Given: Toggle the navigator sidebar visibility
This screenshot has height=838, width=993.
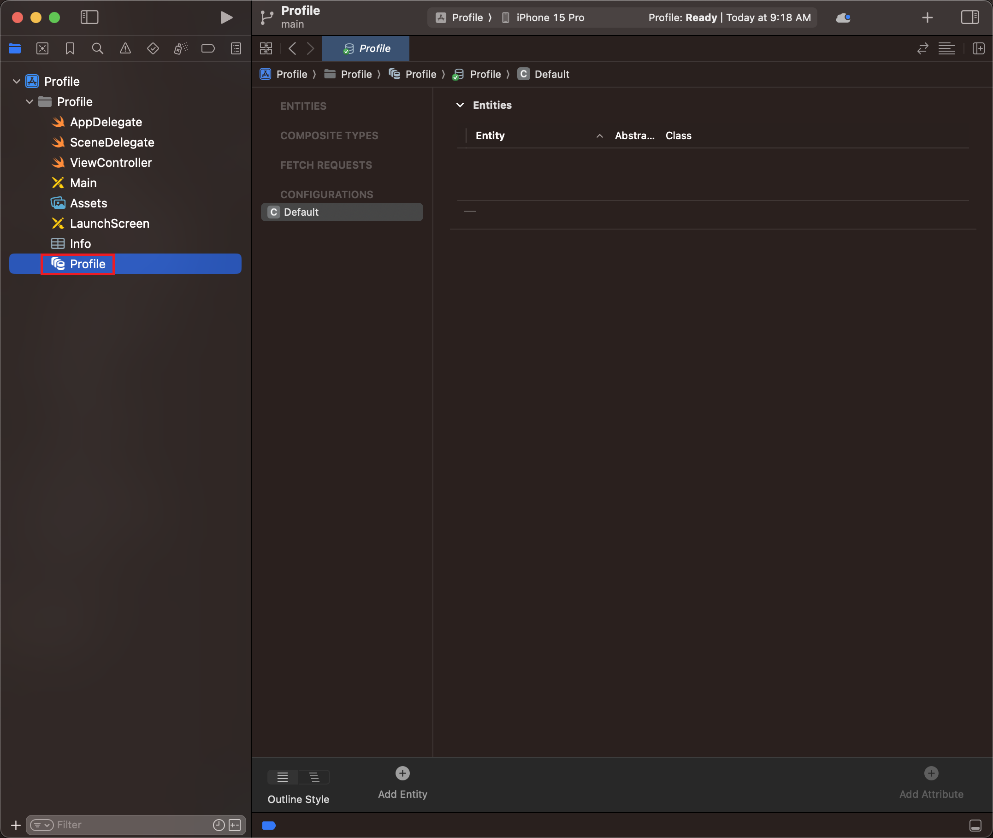Looking at the screenshot, I should [x=89, y=18].
